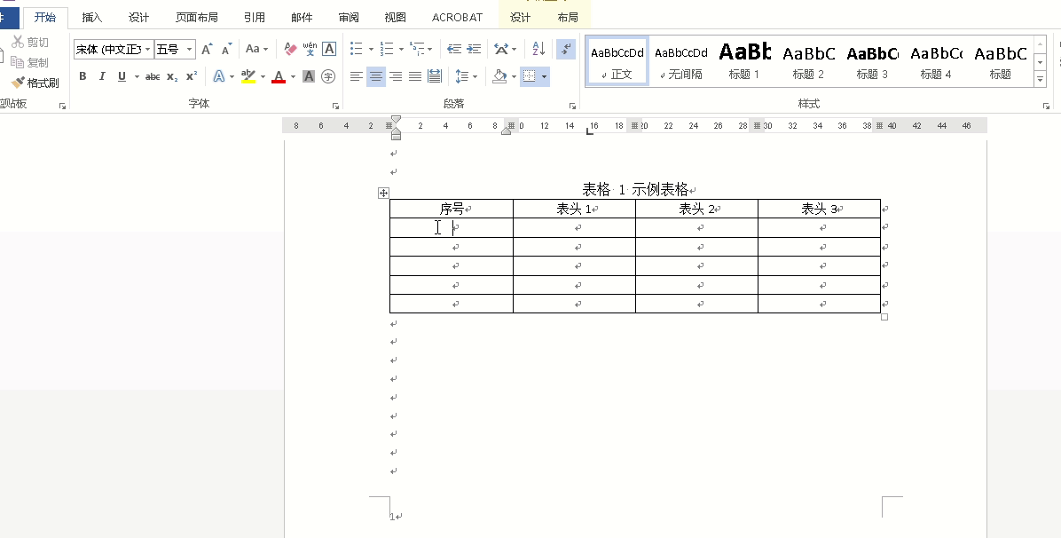Open font color dropdown arrow

coord(293,76)
